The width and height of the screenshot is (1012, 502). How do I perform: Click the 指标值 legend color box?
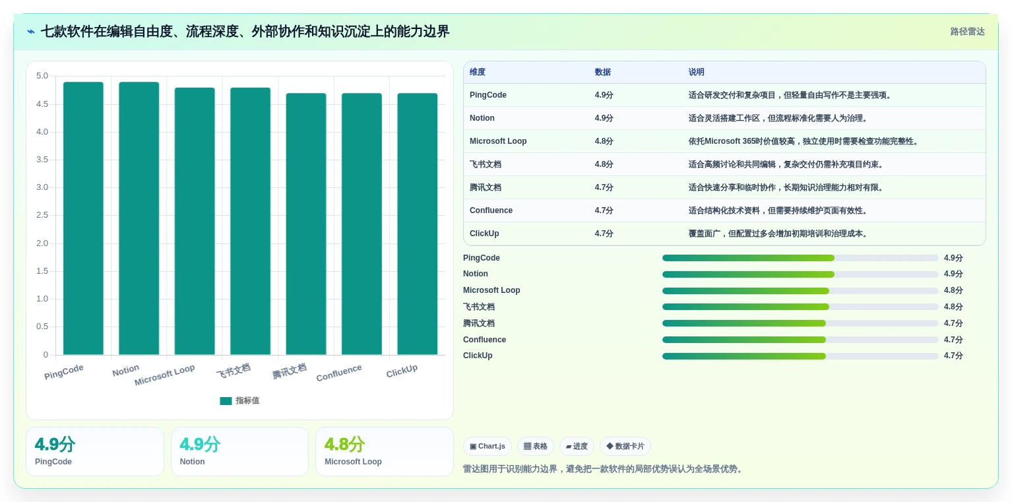(226, 400)
